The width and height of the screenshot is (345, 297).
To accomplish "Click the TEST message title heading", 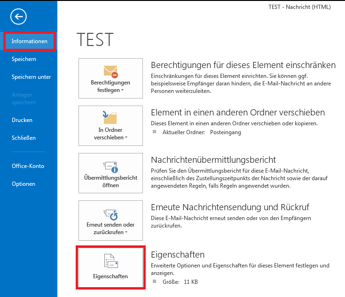I will tap(95, 40).
